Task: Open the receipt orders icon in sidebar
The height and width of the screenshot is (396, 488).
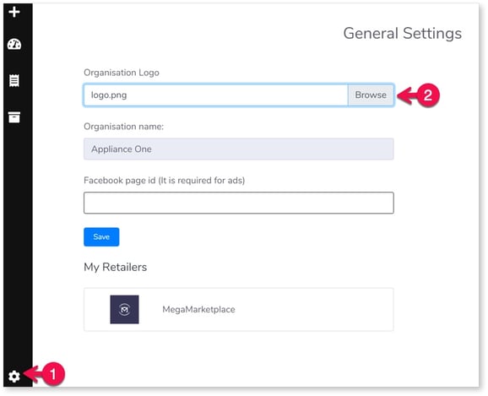Action: point(14,80)
